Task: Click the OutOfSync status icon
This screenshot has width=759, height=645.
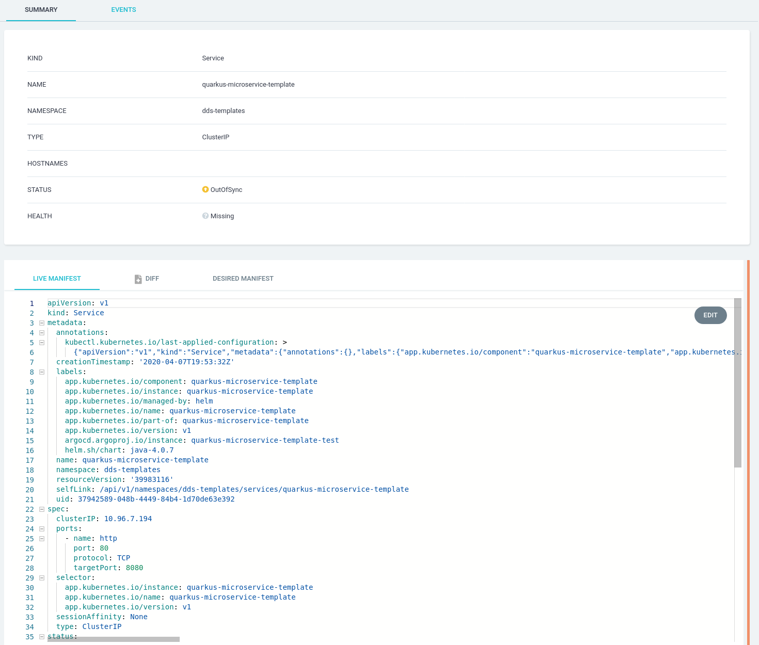Action: point(205,189)
